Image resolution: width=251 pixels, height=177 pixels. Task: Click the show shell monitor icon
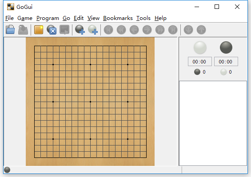64,30
